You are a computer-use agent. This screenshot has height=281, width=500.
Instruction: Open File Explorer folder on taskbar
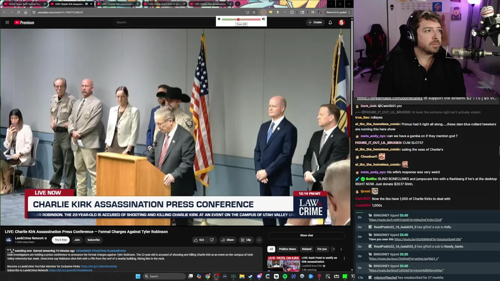pyautogui.click(x=242, y=276)
